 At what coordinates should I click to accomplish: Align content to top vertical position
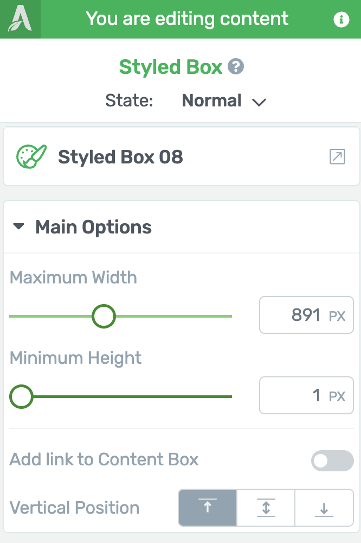point(208,508)
